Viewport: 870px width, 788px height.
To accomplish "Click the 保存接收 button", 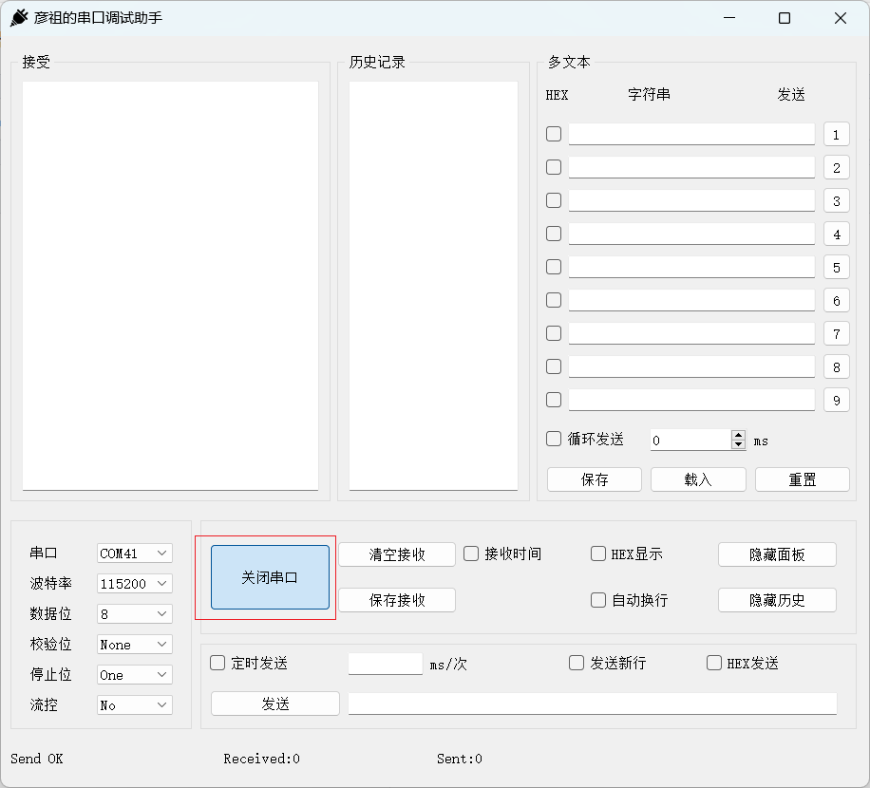I will click(397, 600).
